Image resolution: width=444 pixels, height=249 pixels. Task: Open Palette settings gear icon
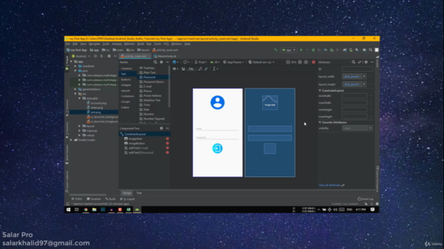(162, 62)
